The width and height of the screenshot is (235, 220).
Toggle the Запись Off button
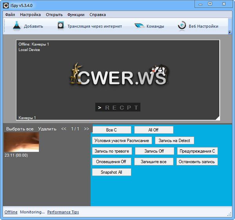tap(154, 151)
